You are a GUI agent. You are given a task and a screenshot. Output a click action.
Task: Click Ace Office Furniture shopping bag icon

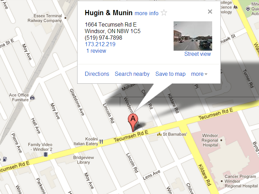coord(32,97)
